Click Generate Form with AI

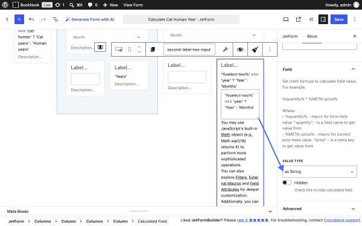pyautogui.click(x=90, y=19)
